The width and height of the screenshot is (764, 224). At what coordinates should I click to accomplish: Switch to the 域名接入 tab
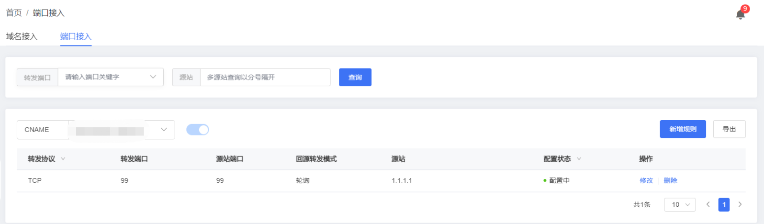point(22,36)
